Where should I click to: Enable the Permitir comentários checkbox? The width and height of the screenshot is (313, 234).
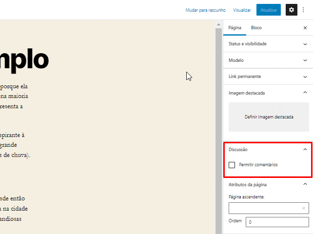(x=232, y=165)
